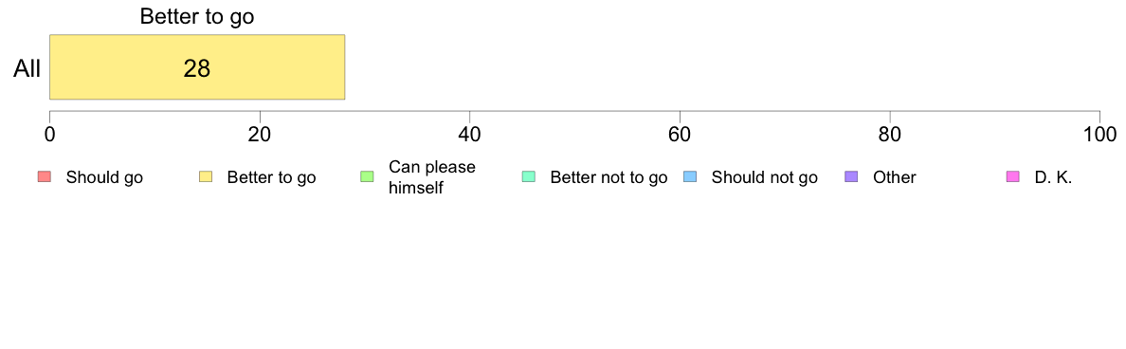Click the Should not go legend text
Screen dimensions: 1126x349
click(x=765, y=178)
